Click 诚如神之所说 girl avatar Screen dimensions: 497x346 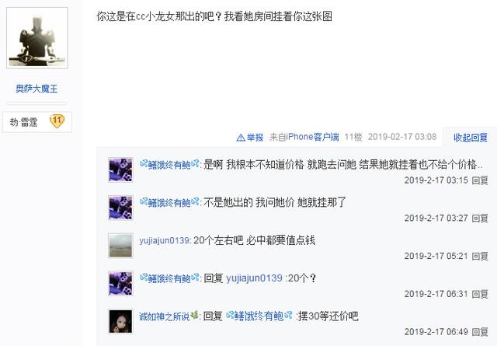[120, 321]
